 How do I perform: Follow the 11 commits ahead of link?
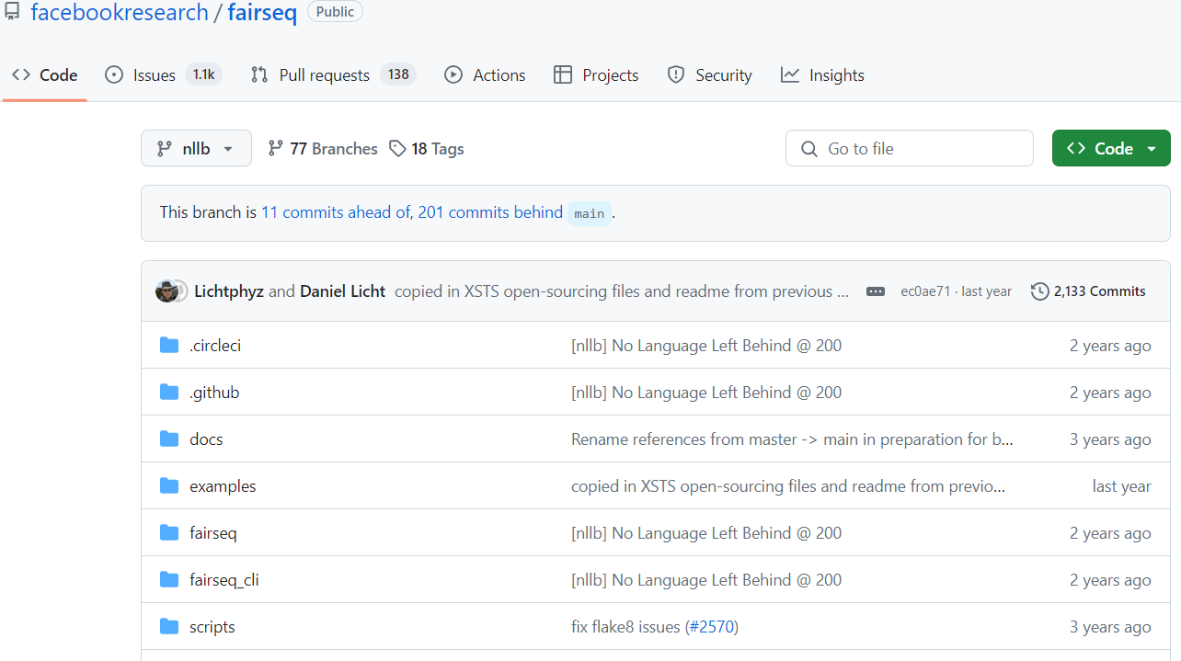pyautogui.click(x=336, y=212)
